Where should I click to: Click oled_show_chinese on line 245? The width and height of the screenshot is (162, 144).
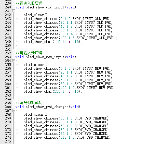41,26
